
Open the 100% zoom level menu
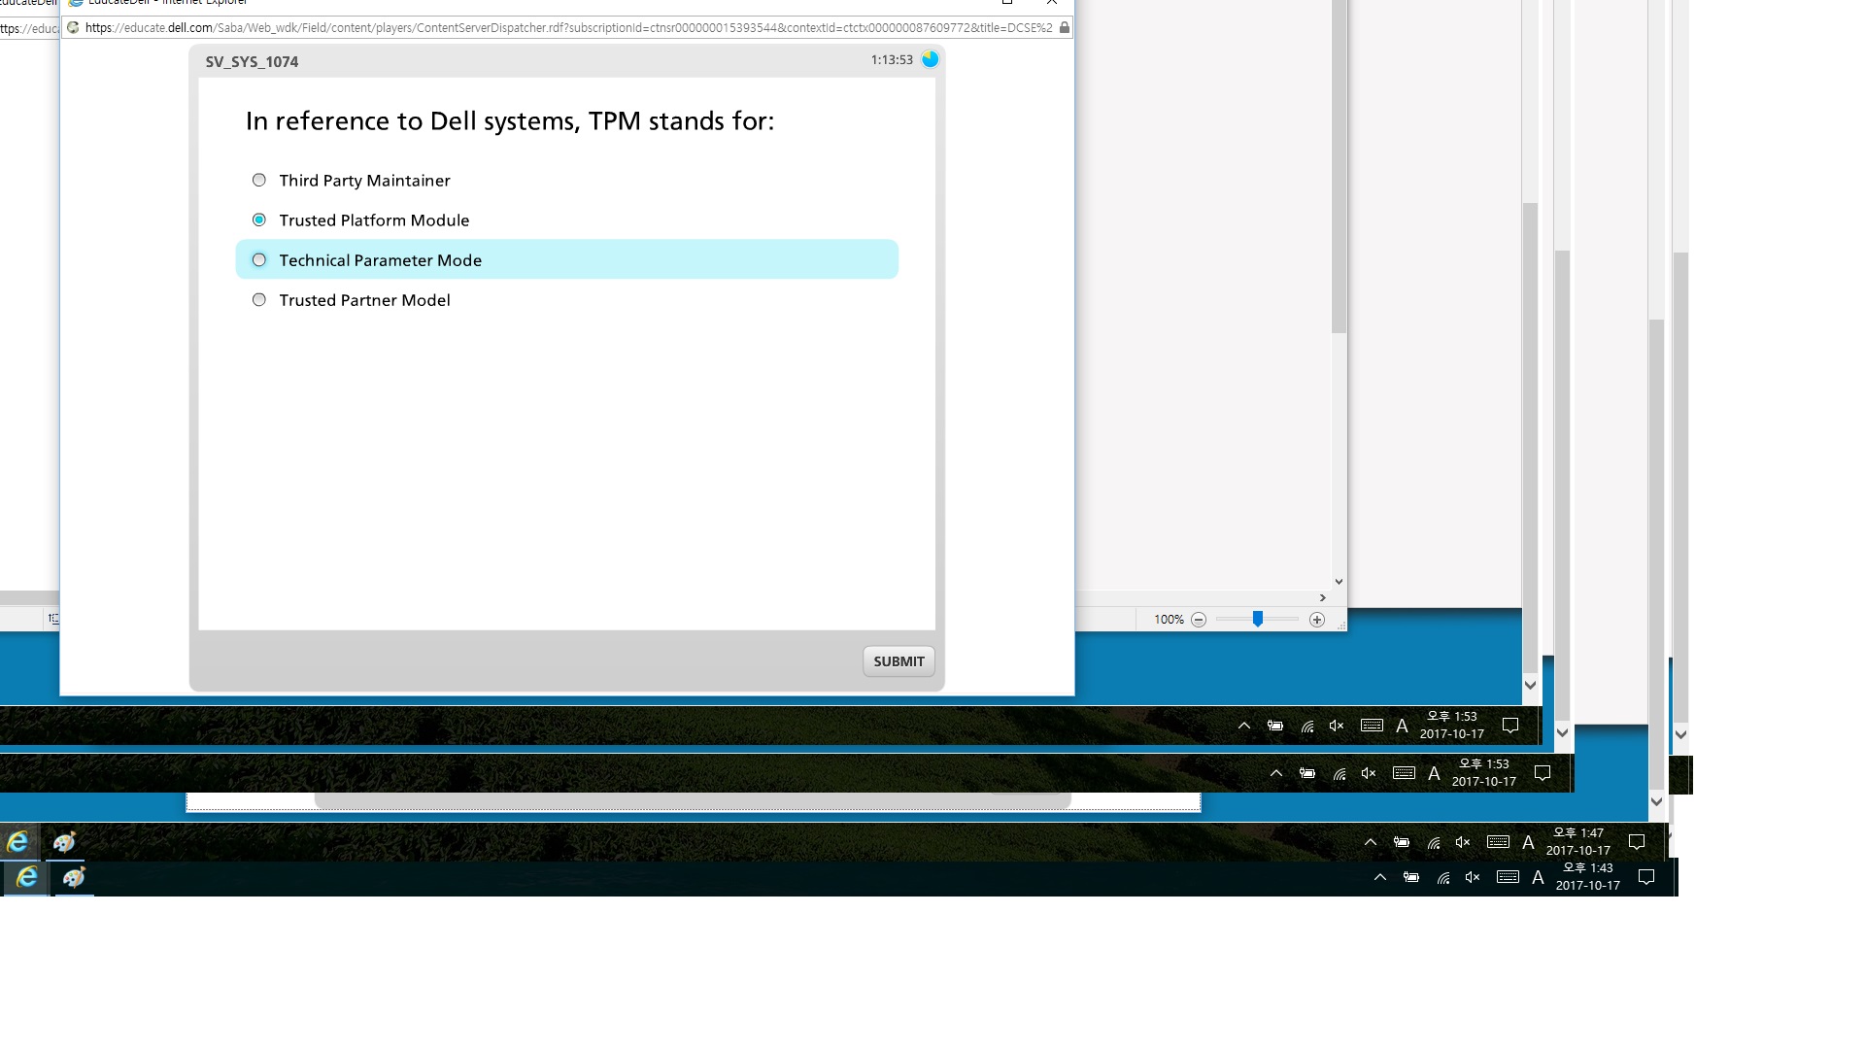[x=1168, y=620]
